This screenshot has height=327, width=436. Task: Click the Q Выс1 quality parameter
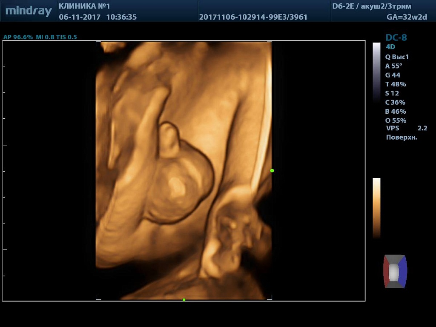397,57
